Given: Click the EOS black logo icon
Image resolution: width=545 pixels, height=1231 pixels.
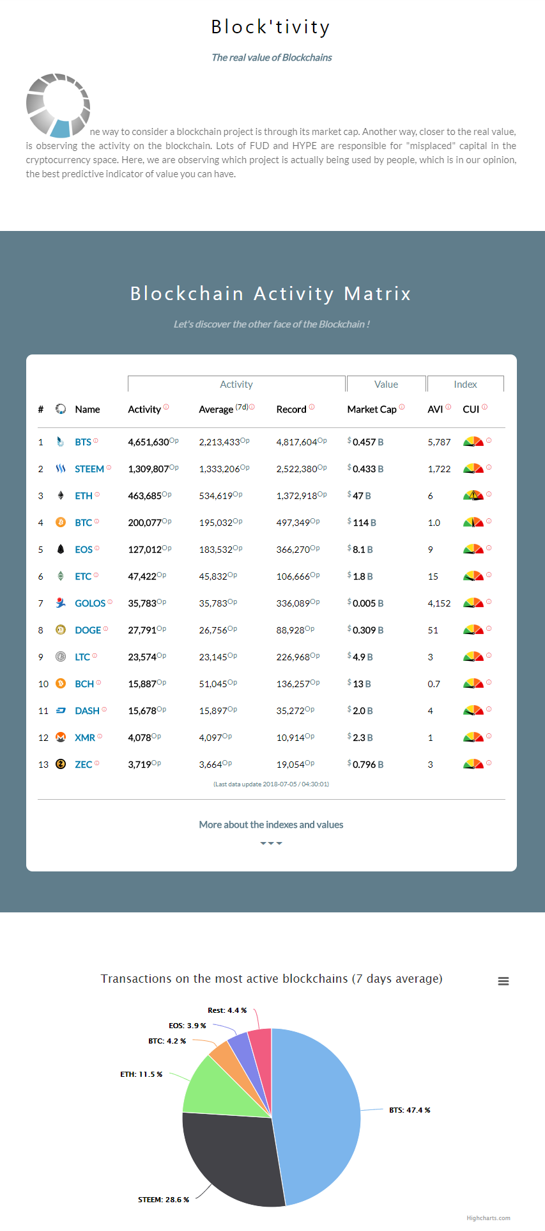Looking at the screenshot, I should tap(61, 550).
